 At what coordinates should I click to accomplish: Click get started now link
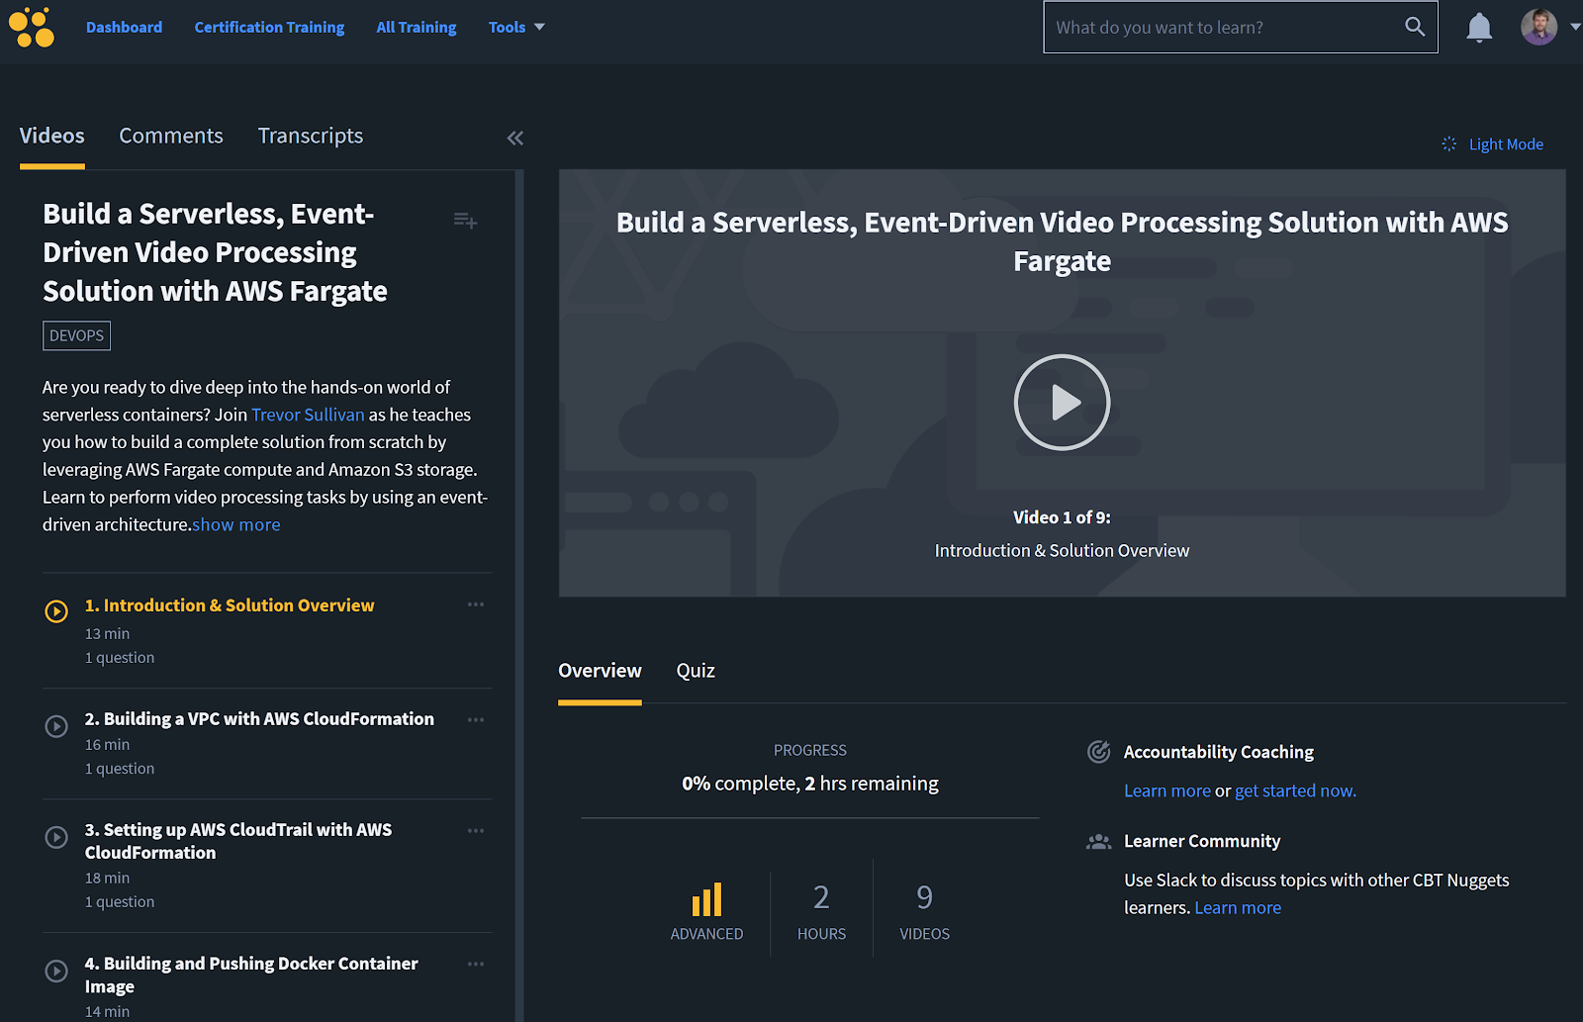point(1295,790)
